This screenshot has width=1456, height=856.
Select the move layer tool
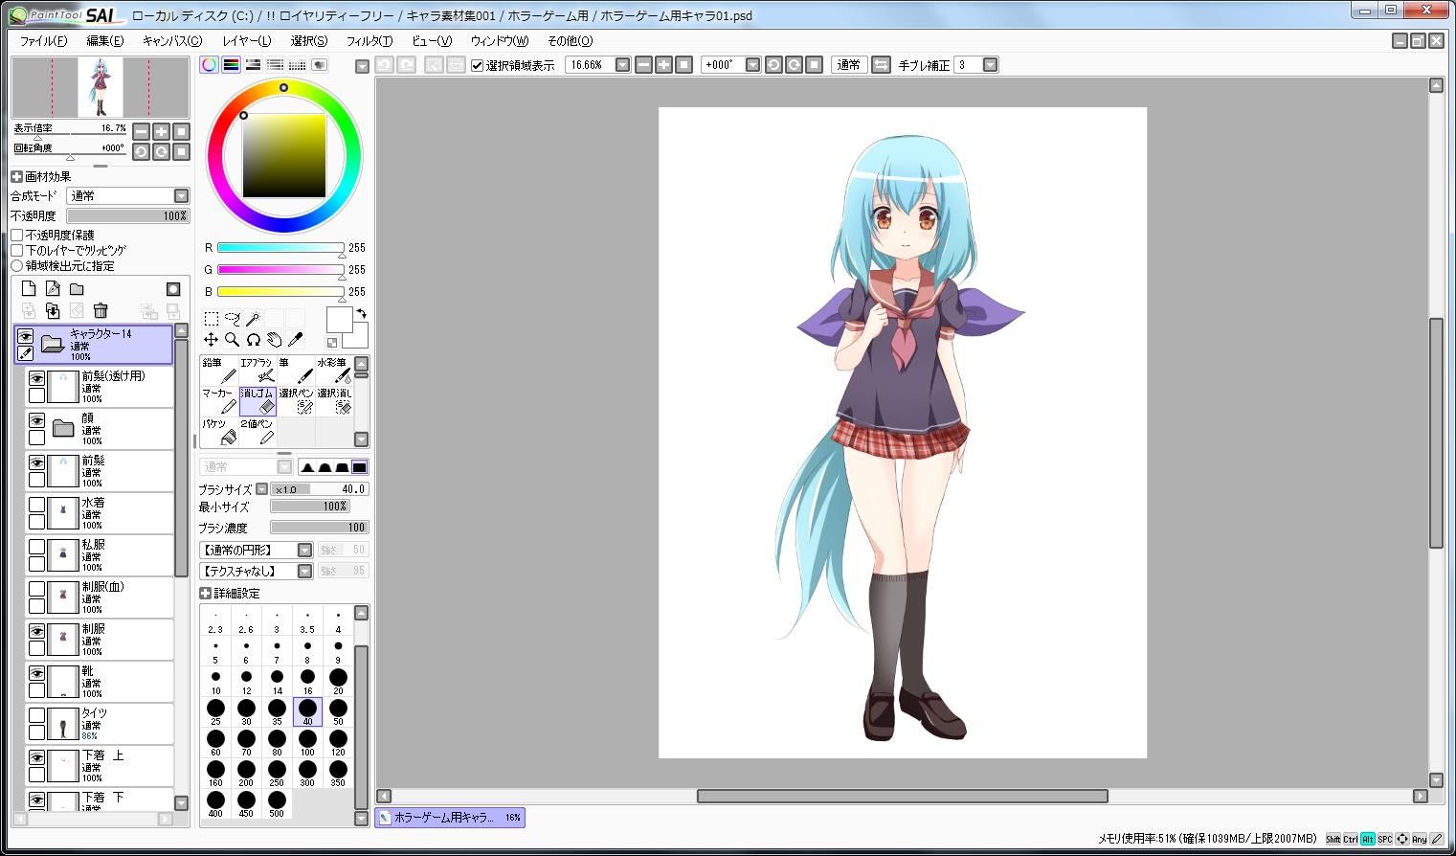point(211,339)
